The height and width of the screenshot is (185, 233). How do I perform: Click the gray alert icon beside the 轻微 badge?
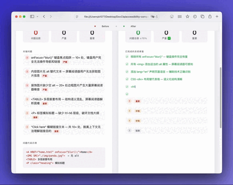pyautogui.click(x=129, y=131)
